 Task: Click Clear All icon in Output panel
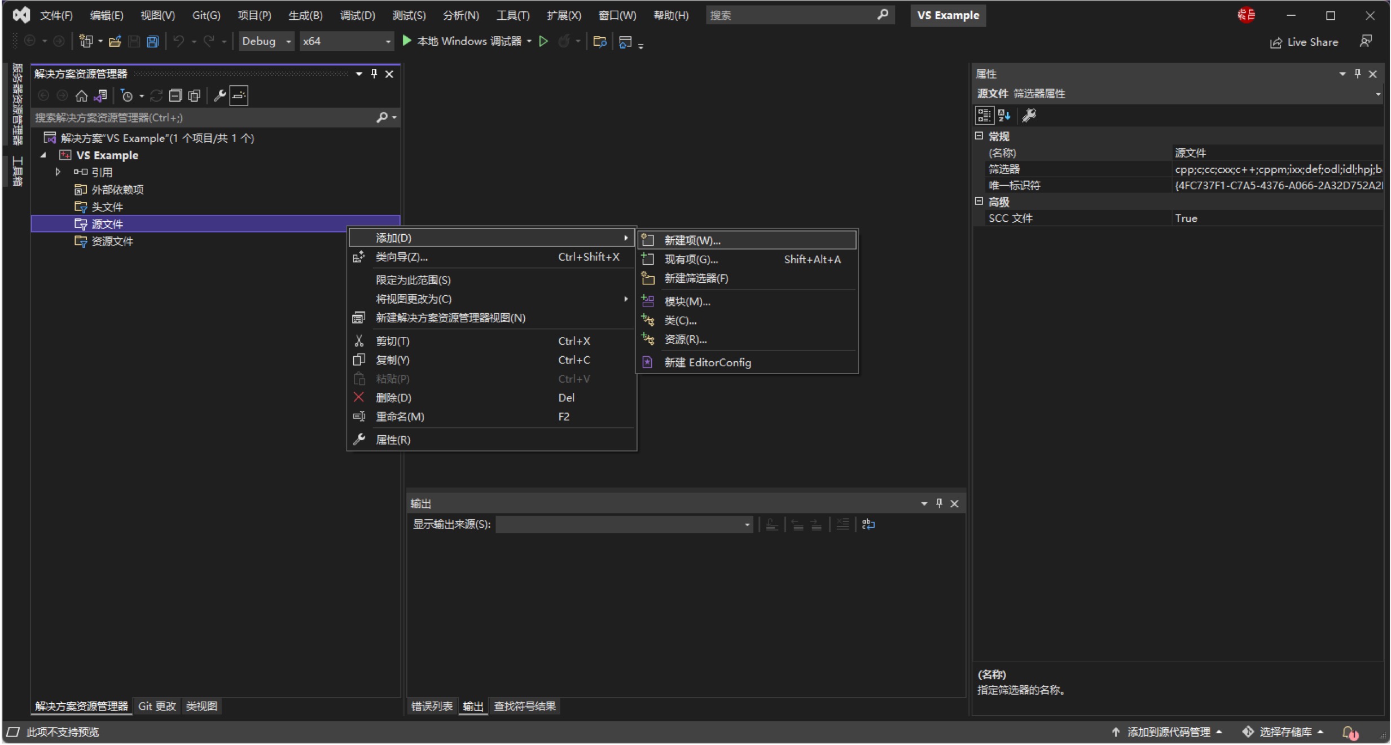tap(843, 524)
